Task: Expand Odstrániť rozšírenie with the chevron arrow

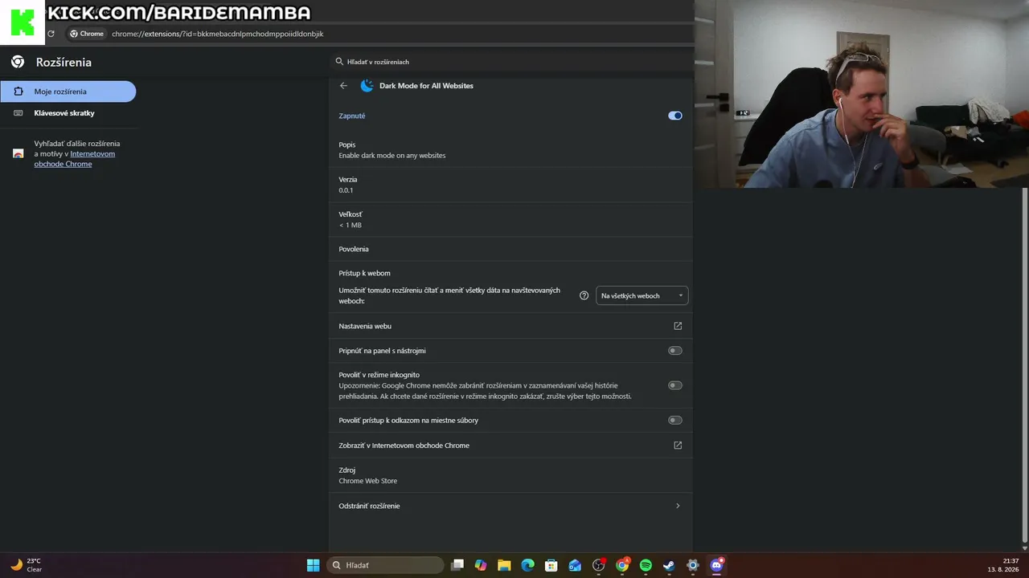Action: [x=678, y=506]
